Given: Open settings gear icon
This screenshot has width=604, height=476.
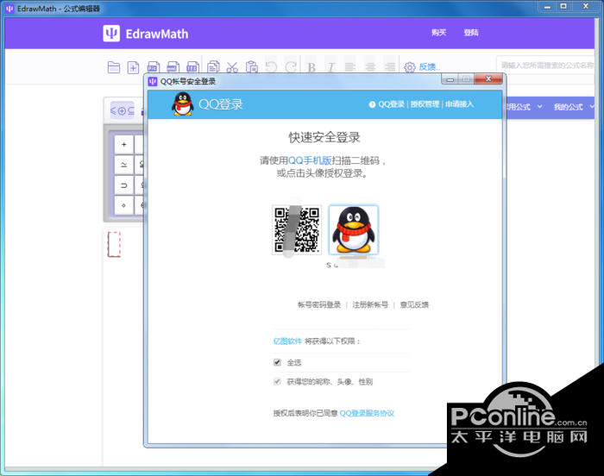Looking at the screenshot, I should [410, 67].
